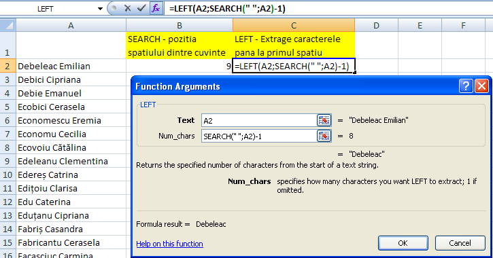Click the yellow LEFT header cell C1
493x258 pixels.
click(x=294, y=45)
